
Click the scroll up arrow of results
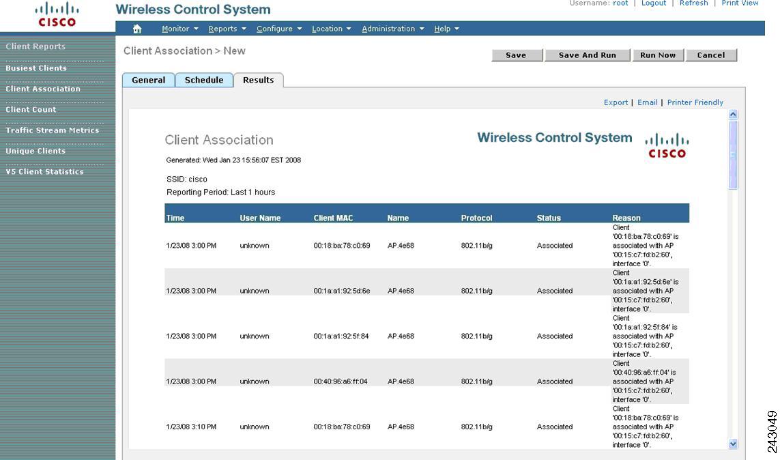click(x=733, y=115)
